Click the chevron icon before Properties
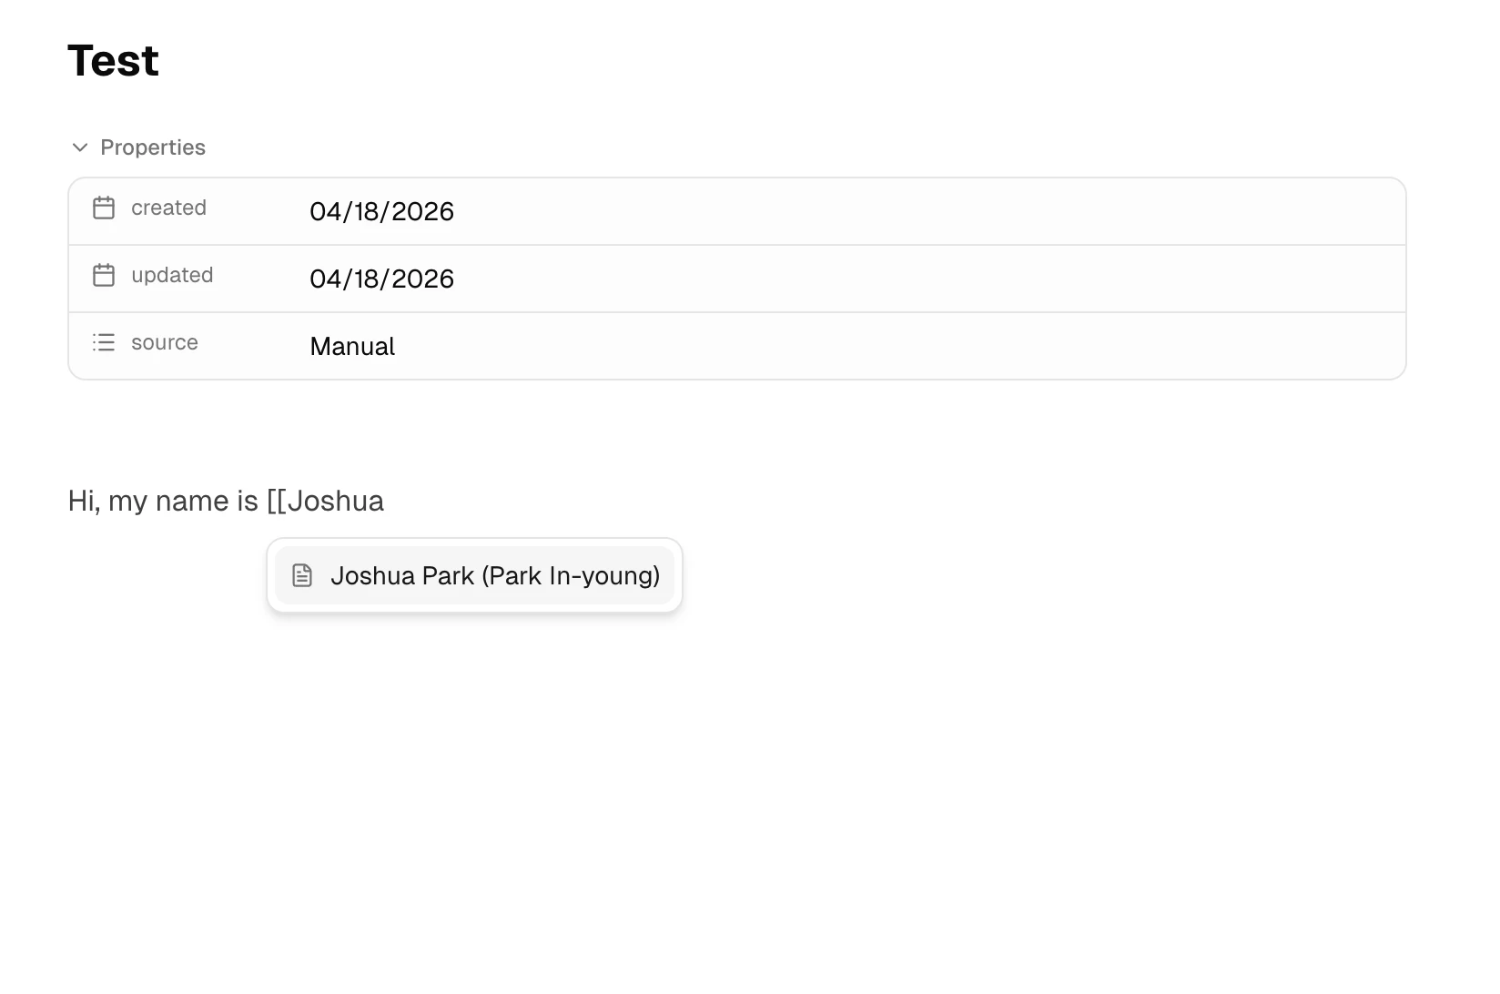 79,147
